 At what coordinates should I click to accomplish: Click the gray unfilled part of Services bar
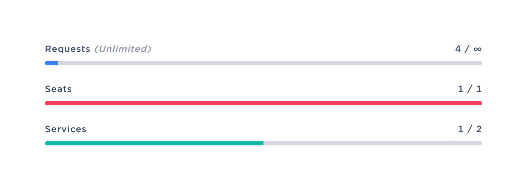(x=372, y=143)
